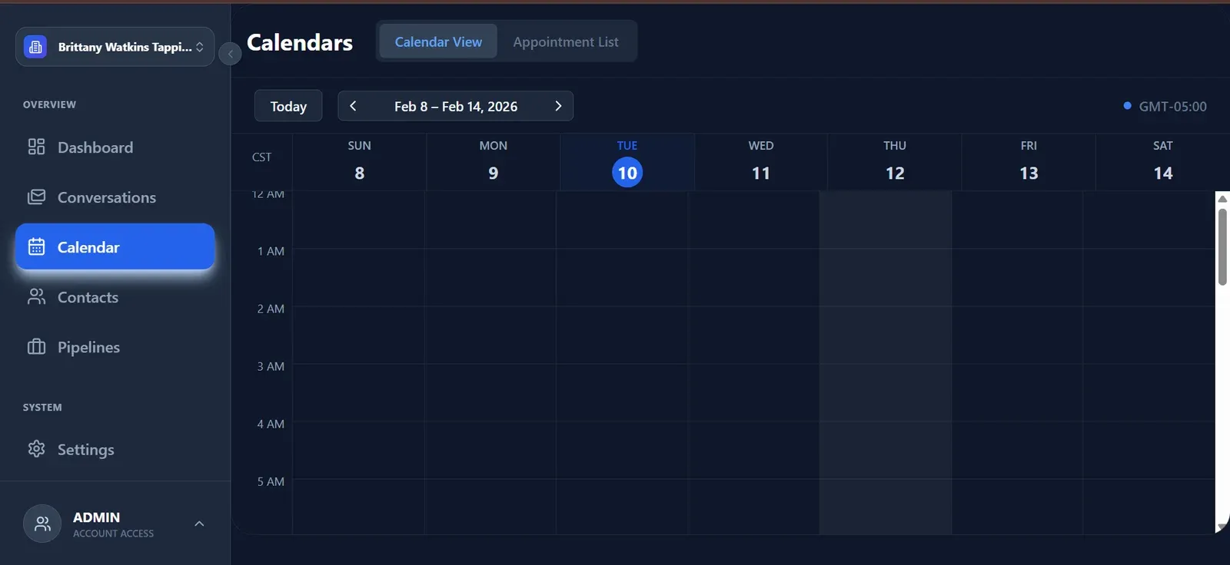Select the Calendar sidebar item
Screen dimensions: 1230x565
115,246
